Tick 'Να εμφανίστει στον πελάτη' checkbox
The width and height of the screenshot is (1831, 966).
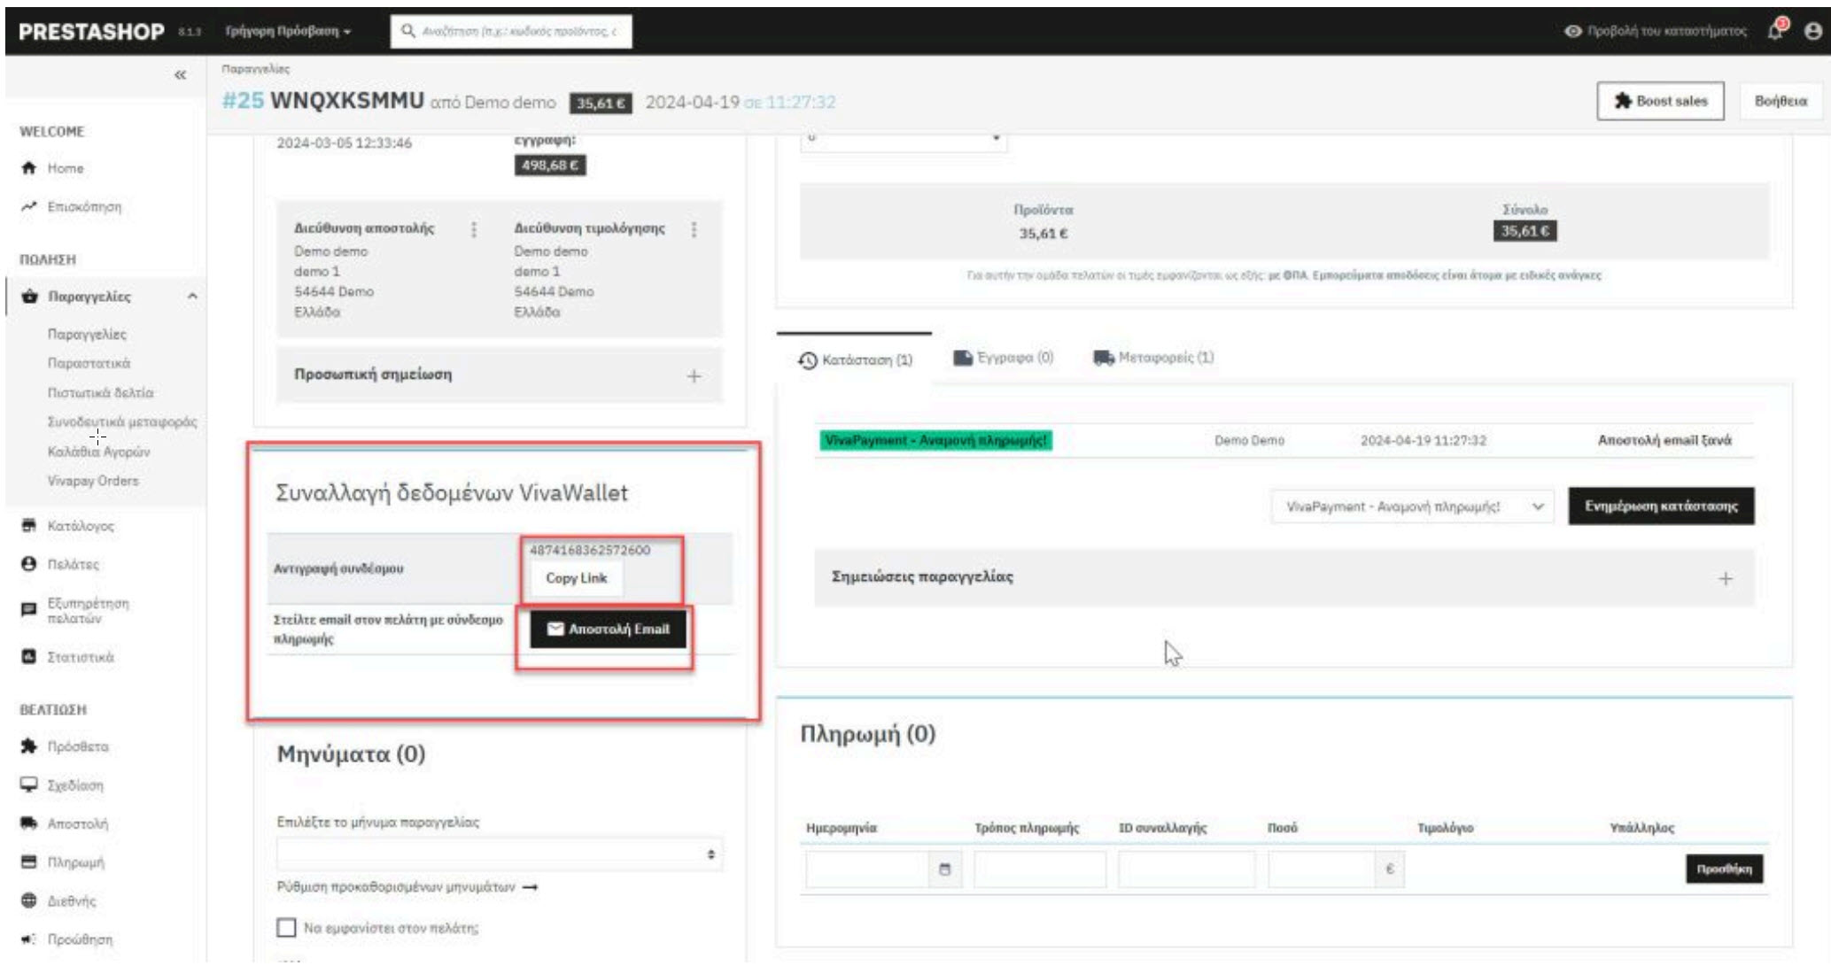click(x=286, y=927)
